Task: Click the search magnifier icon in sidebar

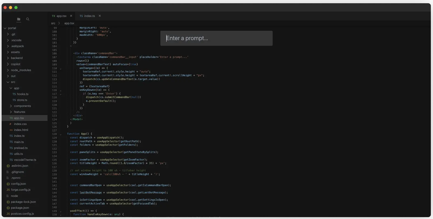Action: point(28,19)
